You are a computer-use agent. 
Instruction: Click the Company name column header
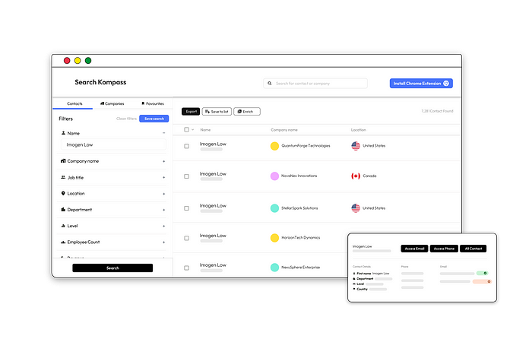pos(284,130)
